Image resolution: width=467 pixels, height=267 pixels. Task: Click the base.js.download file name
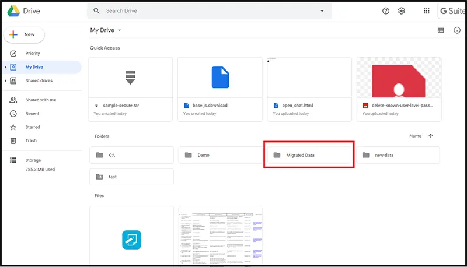[210, 106]
